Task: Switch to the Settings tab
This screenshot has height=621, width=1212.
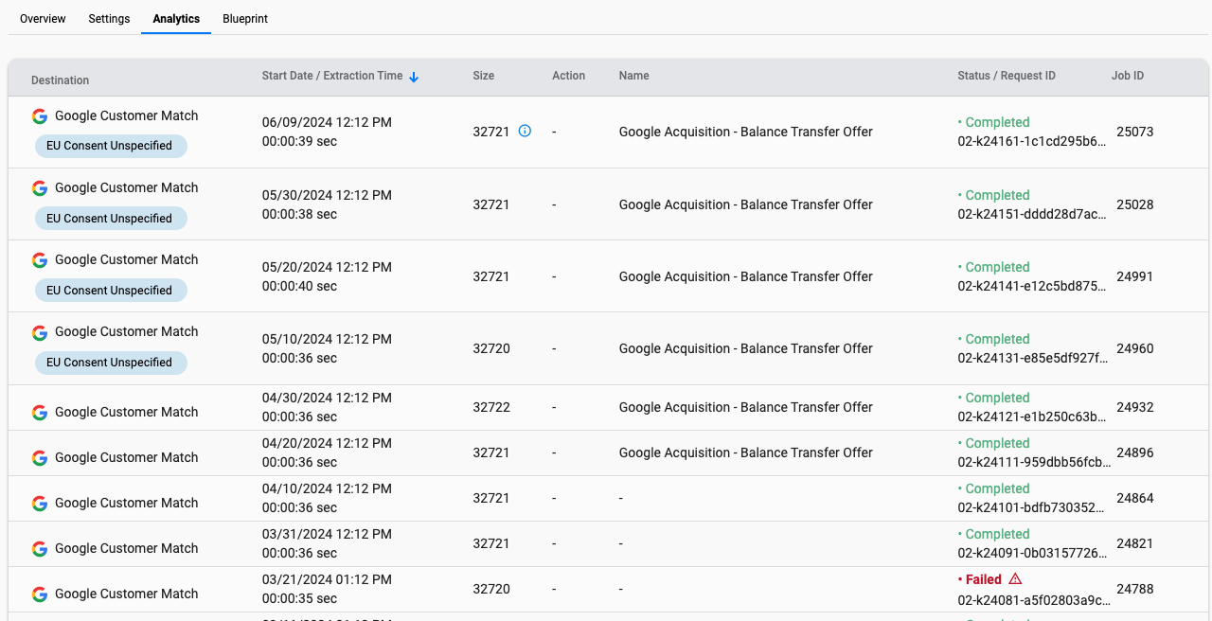Action: (109, 19)
